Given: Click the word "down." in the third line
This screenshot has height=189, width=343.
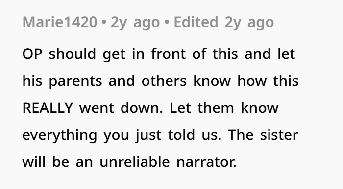Looking at the screenshot, I should [142, 108].
